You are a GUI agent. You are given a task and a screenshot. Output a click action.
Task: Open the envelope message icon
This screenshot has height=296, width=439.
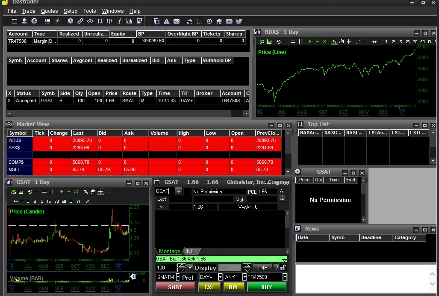coord(177,21)
